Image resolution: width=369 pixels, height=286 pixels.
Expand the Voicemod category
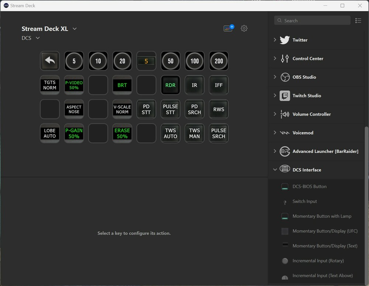click(317, 133)
